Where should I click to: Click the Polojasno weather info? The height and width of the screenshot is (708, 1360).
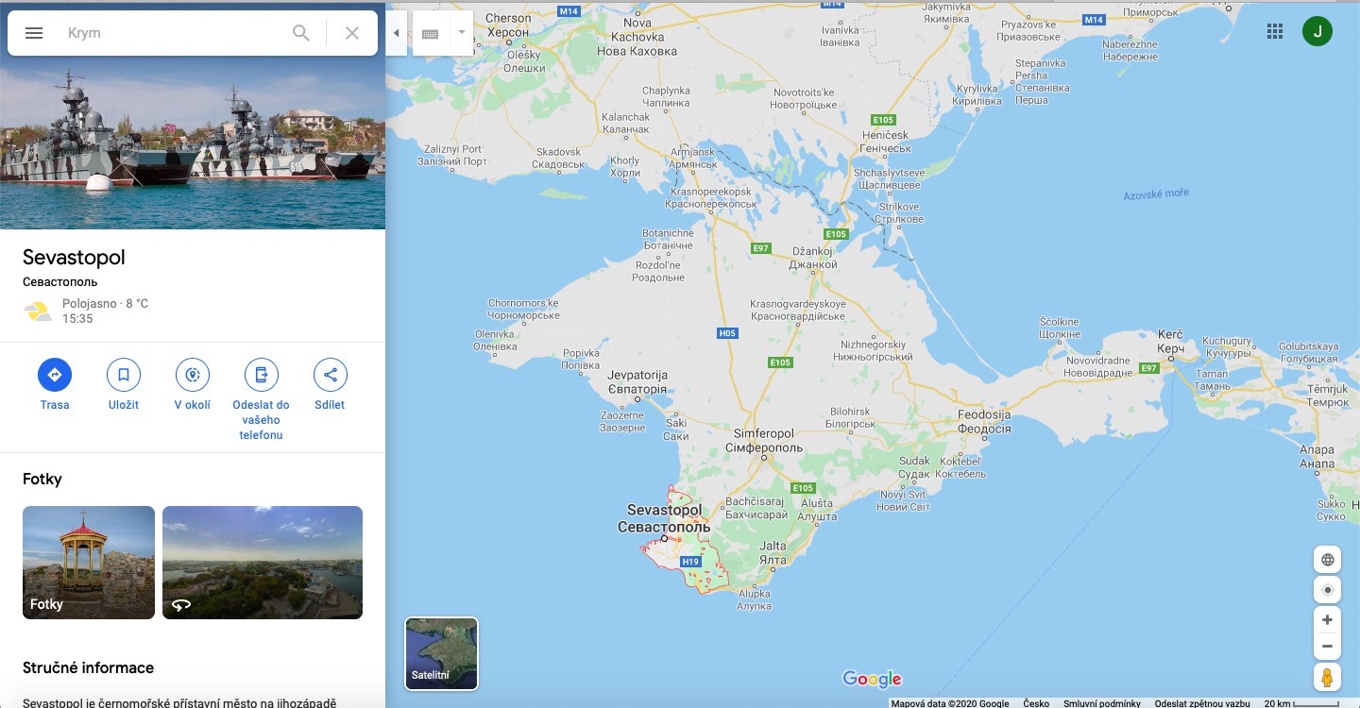point(105,304)
